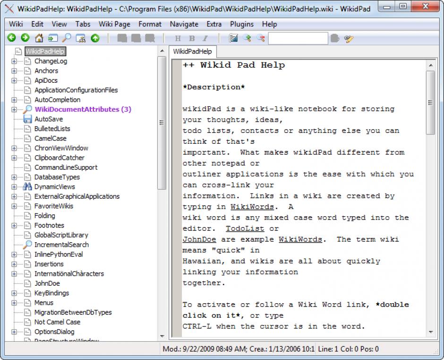Expand the ApiDocs tree node

tap(14, 80)
